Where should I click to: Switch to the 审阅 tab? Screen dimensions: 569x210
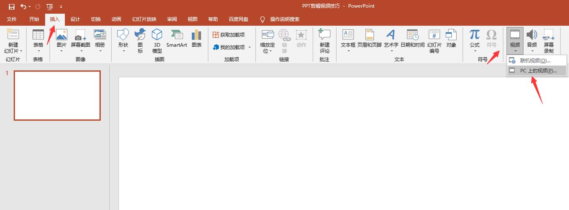[172, 19]
